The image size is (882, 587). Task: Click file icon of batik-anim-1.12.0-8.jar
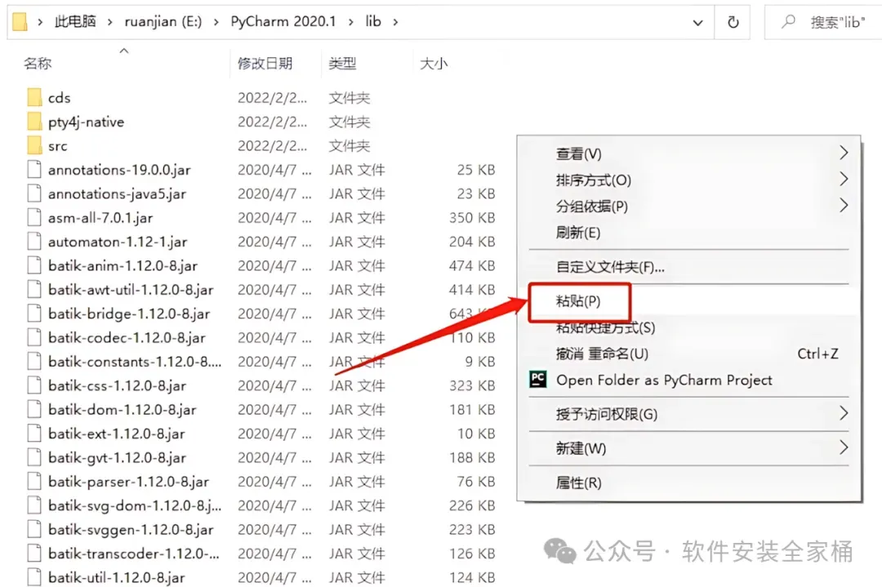pyautogui.click(x=34, y=265)
